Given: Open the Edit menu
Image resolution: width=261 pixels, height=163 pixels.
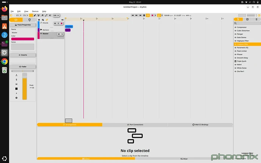Looking at the screenshot, I should coord(19,11).
